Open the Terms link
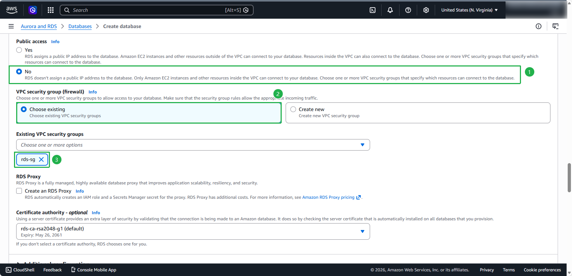 coord(509,270)
